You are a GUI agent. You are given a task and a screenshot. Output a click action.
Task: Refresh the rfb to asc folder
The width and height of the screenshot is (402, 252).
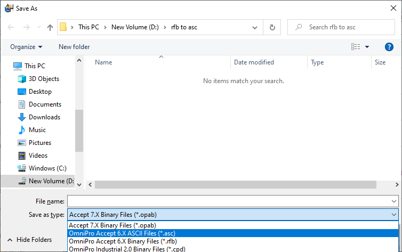tap(272, 27)
